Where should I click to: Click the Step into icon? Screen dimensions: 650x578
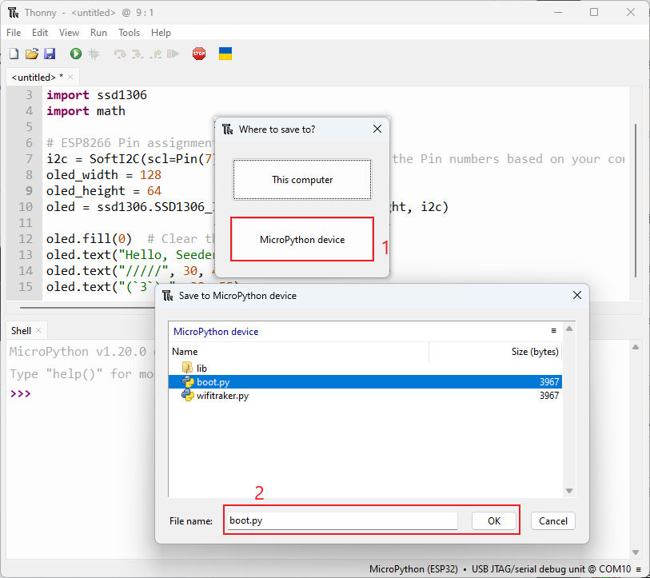click(138, 54)
